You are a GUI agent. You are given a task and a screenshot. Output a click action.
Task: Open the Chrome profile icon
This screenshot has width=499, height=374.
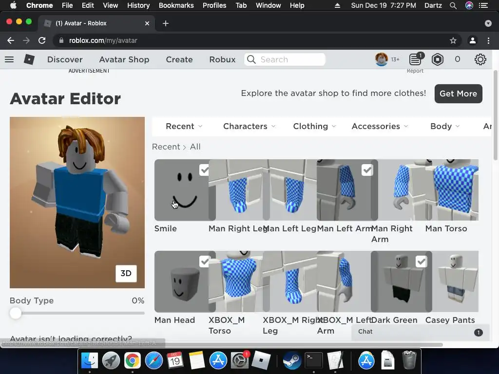tap(473, 40)
